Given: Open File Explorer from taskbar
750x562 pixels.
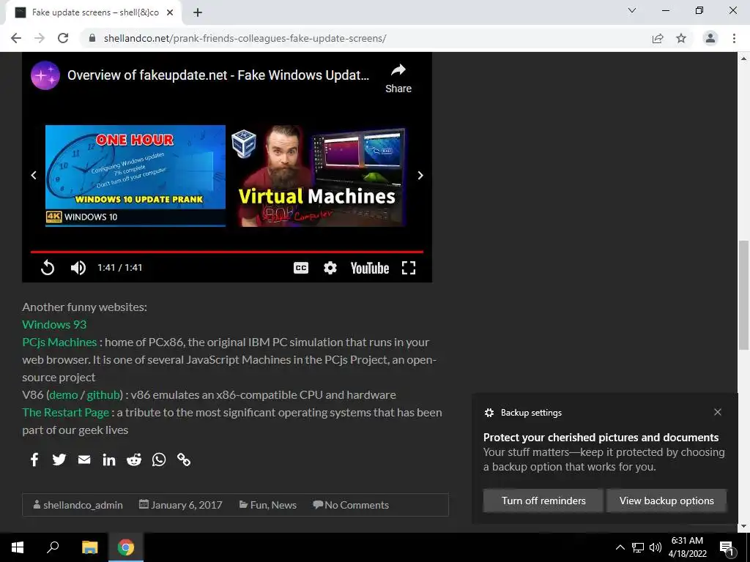Looking at the screenshot, I should [89, 547].
